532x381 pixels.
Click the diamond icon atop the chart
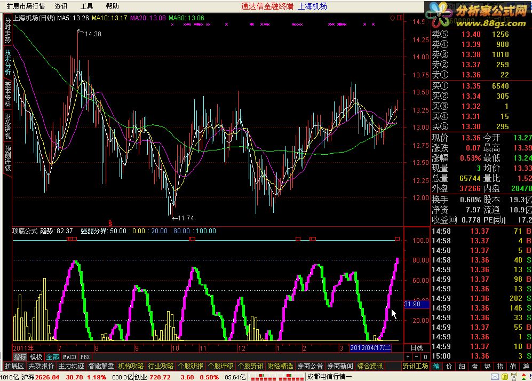coord(392,18)
